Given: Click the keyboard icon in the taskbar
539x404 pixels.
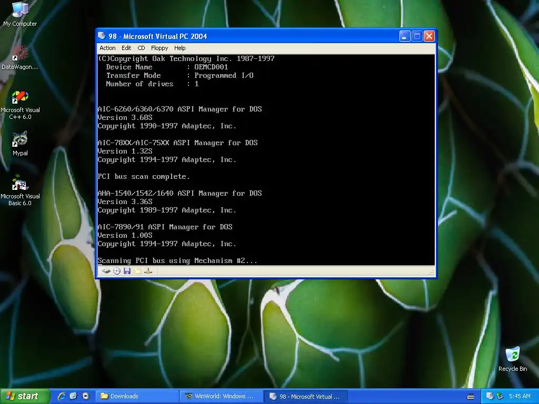Looking at the screenshot, I should pos(471,397).
